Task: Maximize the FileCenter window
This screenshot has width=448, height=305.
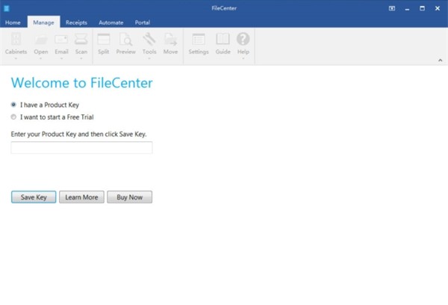Action: pyautogui.click(x=422, y=8)
